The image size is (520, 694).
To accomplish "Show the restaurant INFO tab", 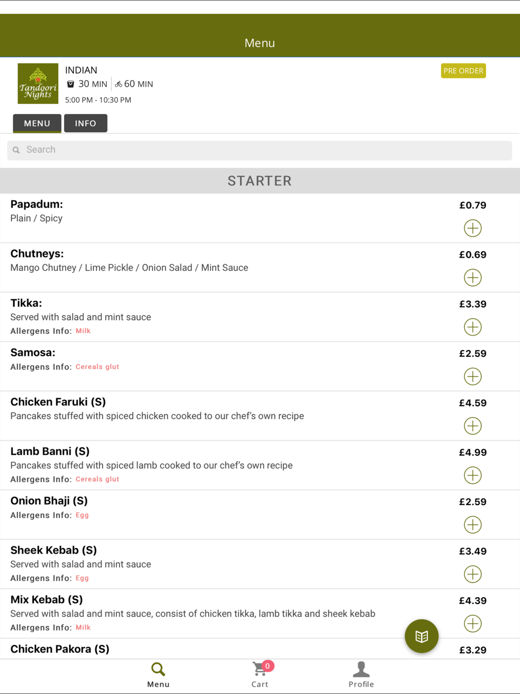I will 85,123.
